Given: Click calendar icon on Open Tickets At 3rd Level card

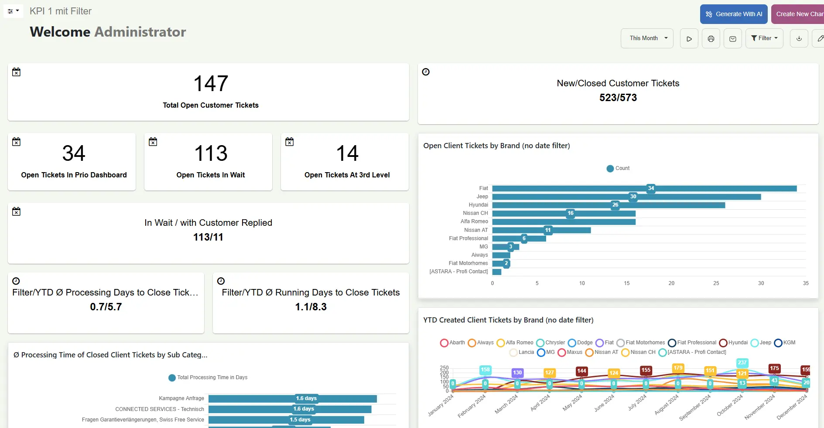Looking at the screenshot, I should tap(289, 142).
